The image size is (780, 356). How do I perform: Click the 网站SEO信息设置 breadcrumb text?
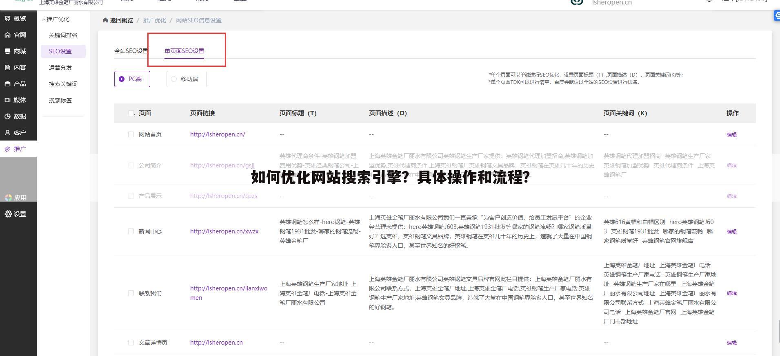pos(198,20)
